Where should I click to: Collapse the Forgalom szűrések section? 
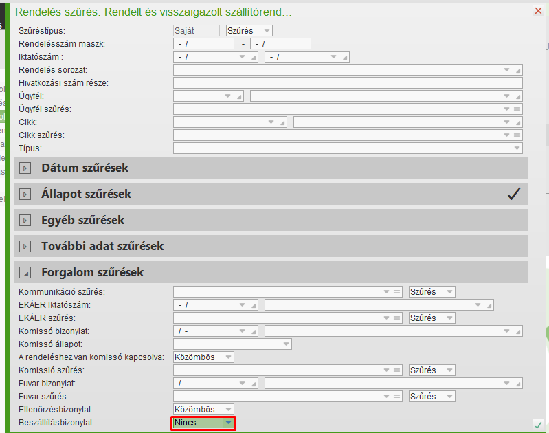point(25,273)
